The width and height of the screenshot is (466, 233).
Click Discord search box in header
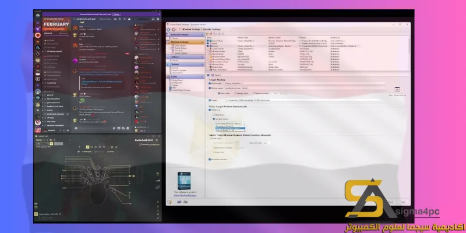pos(141,19)
